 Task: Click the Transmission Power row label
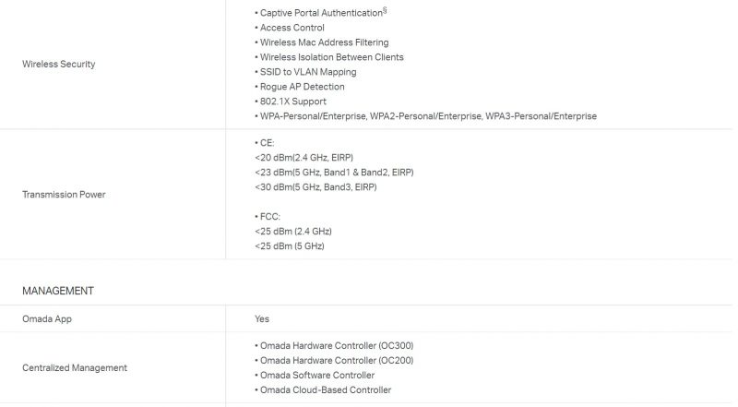64,195
